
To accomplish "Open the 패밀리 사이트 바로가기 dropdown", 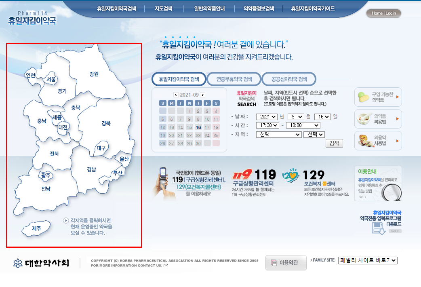I will pos(368,260).
